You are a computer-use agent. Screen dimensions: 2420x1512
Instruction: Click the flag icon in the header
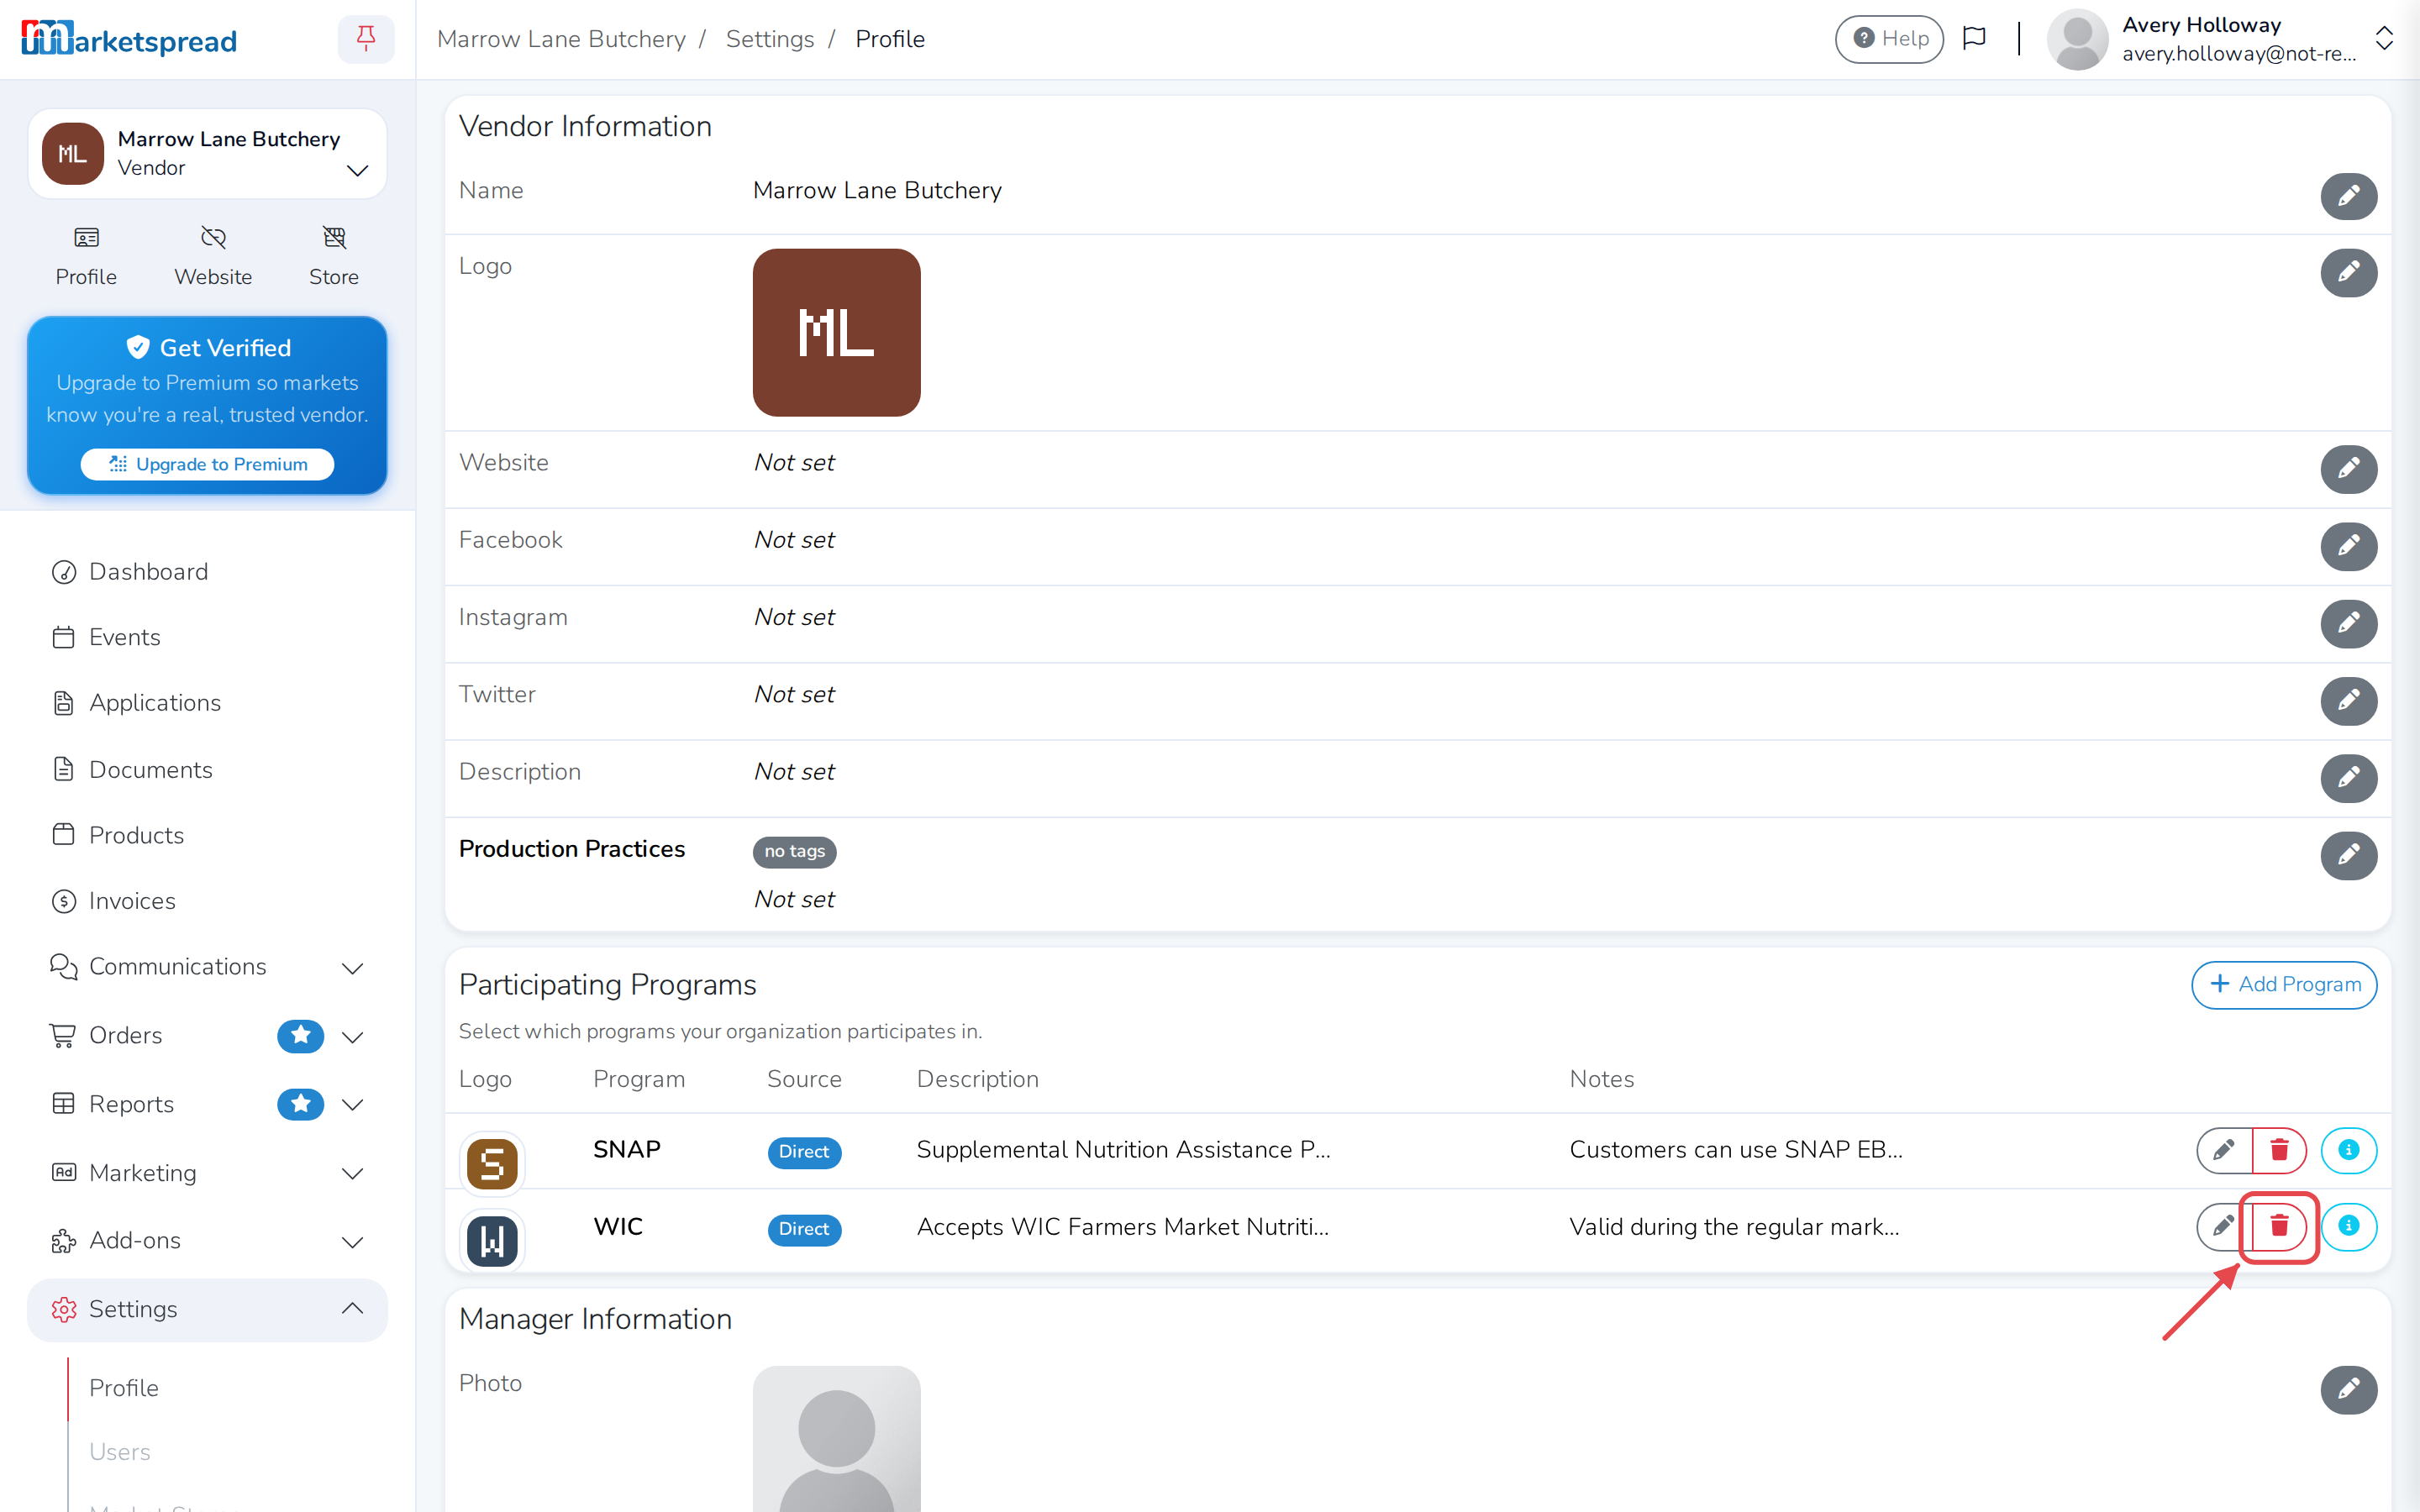tap(1974, 39)
